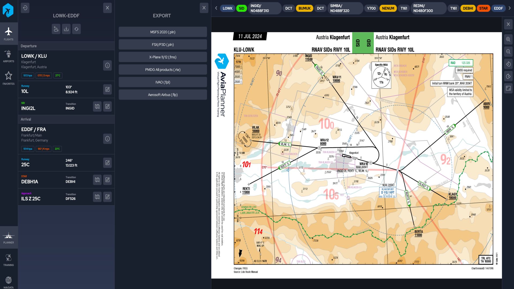
Task: Select DEBHI waypoint chip
Action: coord(468,8)
